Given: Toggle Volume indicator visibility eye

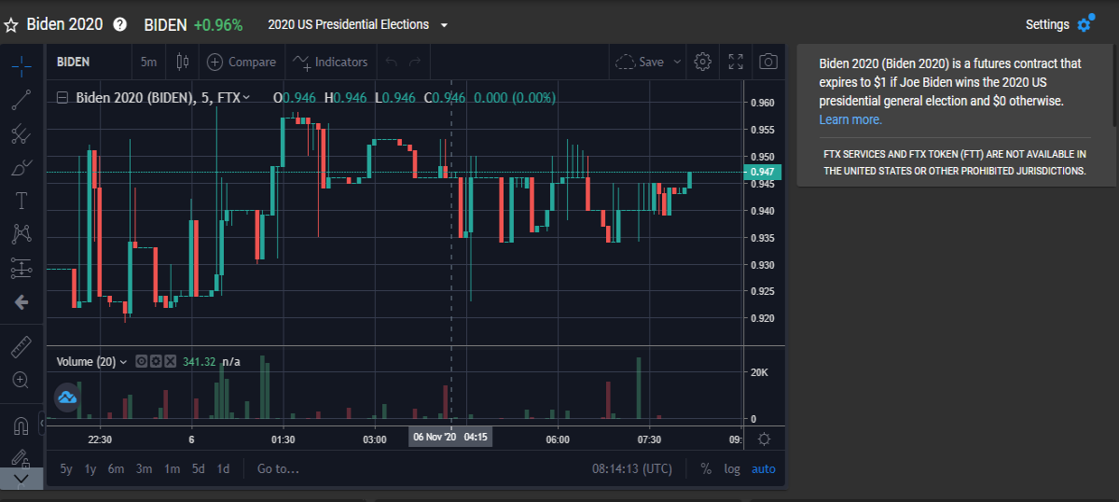Looking at the screenshot, I should pyautogui.click(x=141, y=361).
